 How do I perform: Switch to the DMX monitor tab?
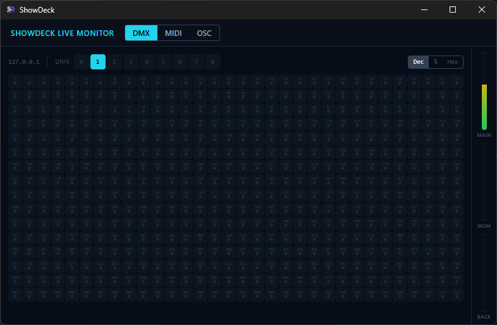pyautogui.click(x=141, y=33)
